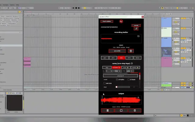195x122 pixels.
Task: Click the steps slider track
Action: click(122, 87)
